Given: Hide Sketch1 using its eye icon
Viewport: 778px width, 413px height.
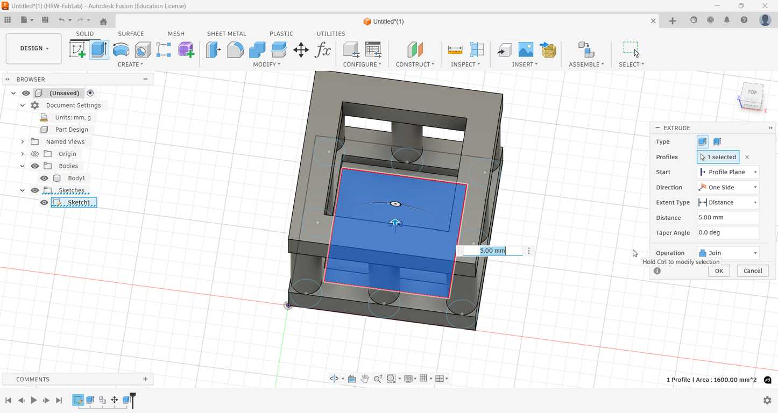Looking at the screenshot, I should tap(44, 203).
